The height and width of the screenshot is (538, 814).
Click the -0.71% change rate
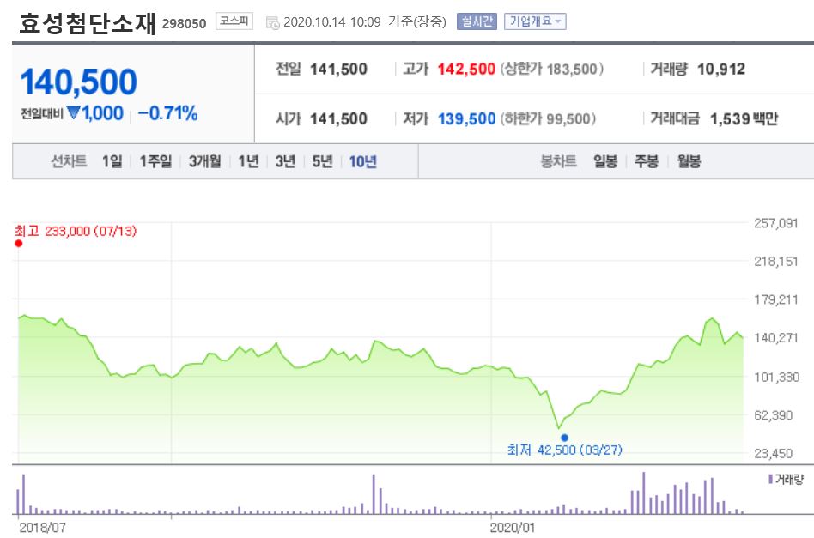click(x=167, y=113)
